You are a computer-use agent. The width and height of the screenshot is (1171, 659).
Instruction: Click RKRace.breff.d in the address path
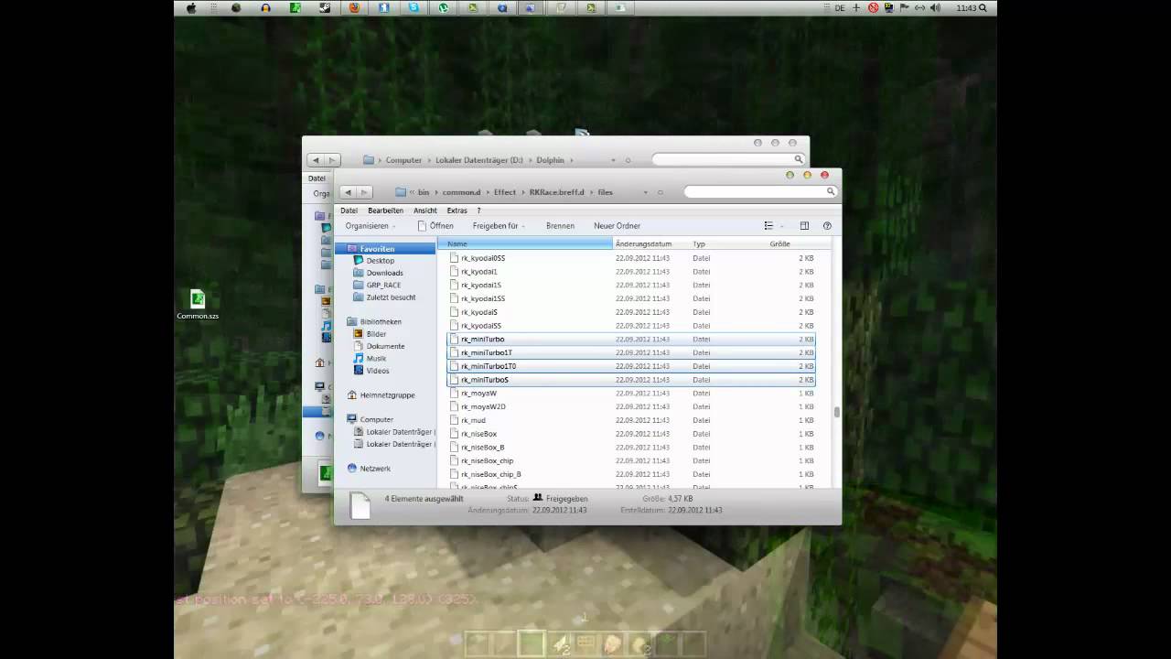[x=557, y=192]
